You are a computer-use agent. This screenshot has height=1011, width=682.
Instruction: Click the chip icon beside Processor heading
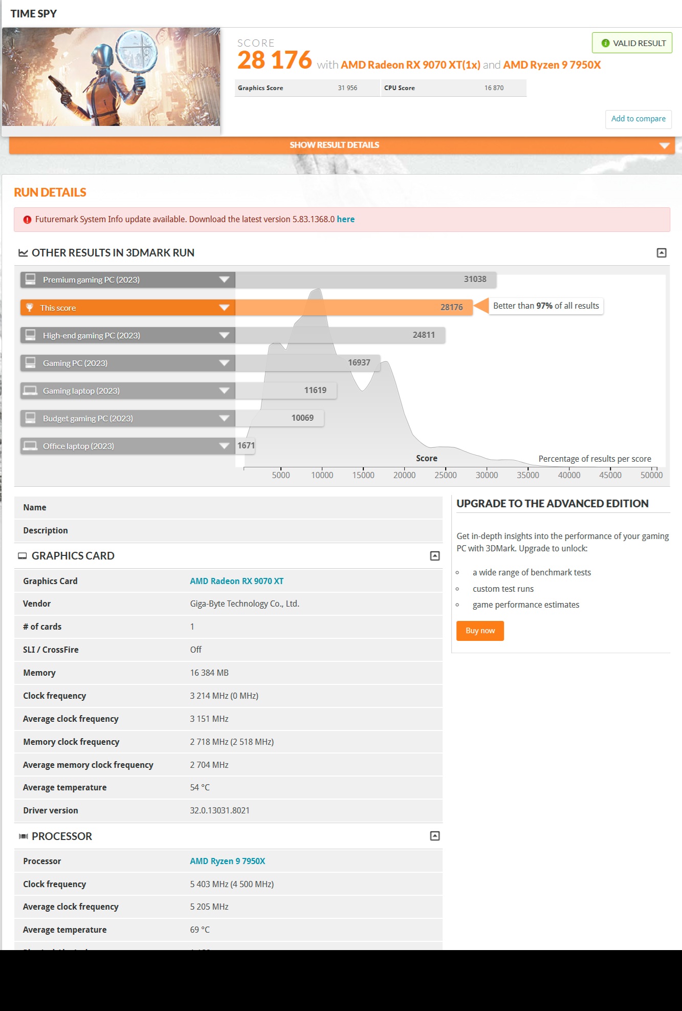coord(23,836)
